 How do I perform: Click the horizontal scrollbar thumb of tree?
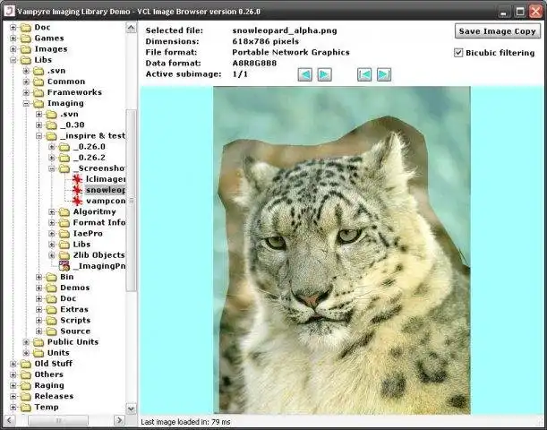[58, 420]
